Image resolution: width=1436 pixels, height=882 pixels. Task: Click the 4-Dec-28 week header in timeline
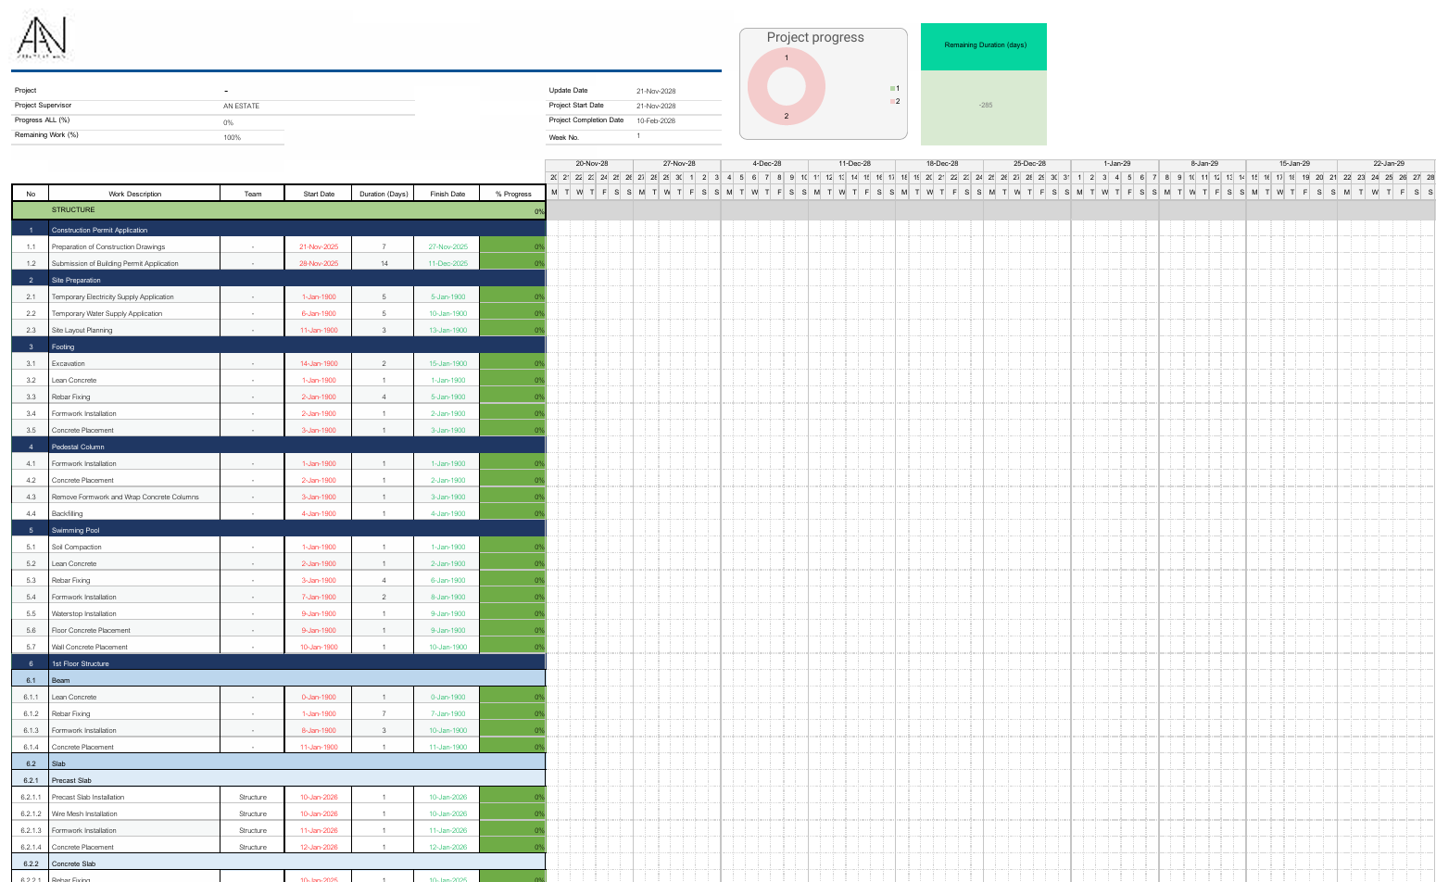[x=766, y=163]
